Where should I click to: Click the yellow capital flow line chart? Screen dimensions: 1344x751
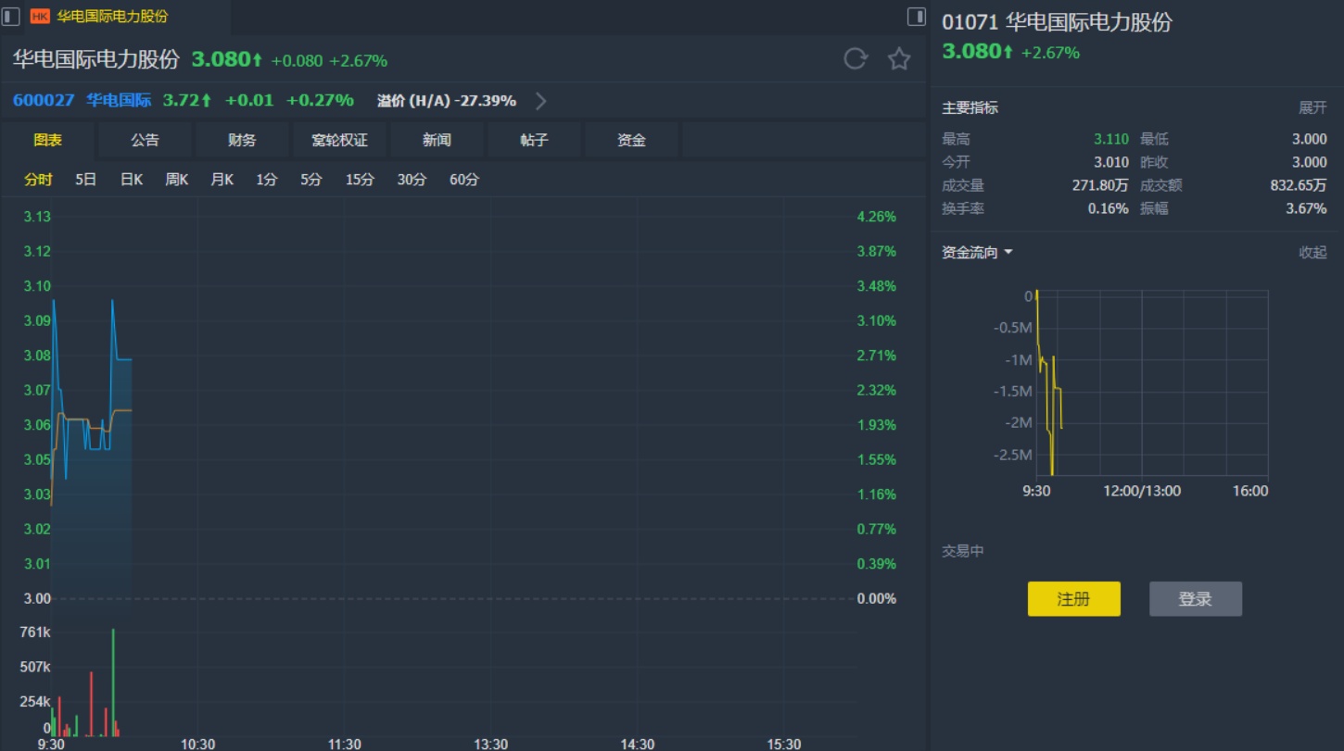pyautogui.click(x=1048, y=389)
